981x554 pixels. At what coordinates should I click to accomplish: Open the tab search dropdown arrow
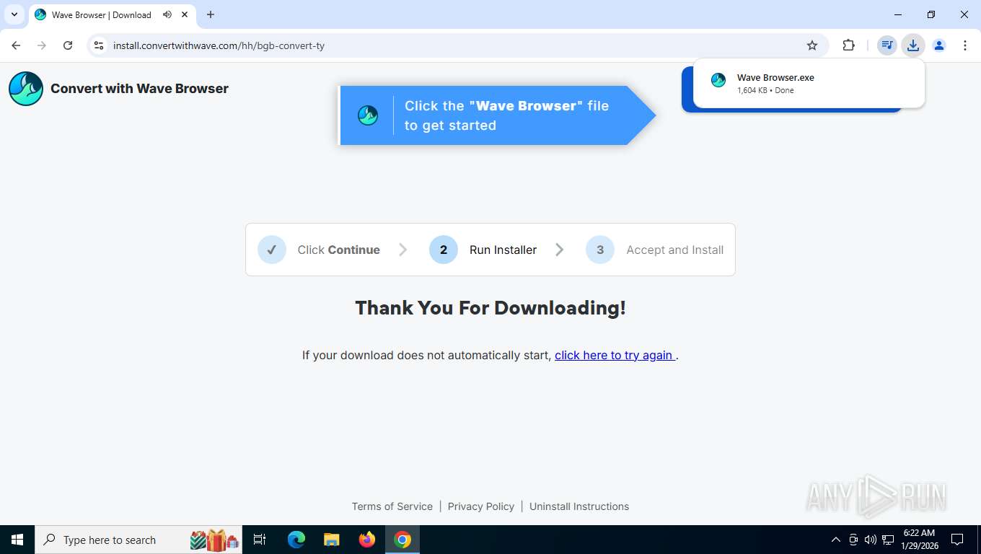click(14, 14)
